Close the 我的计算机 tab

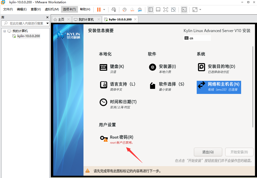coord(99,19)
